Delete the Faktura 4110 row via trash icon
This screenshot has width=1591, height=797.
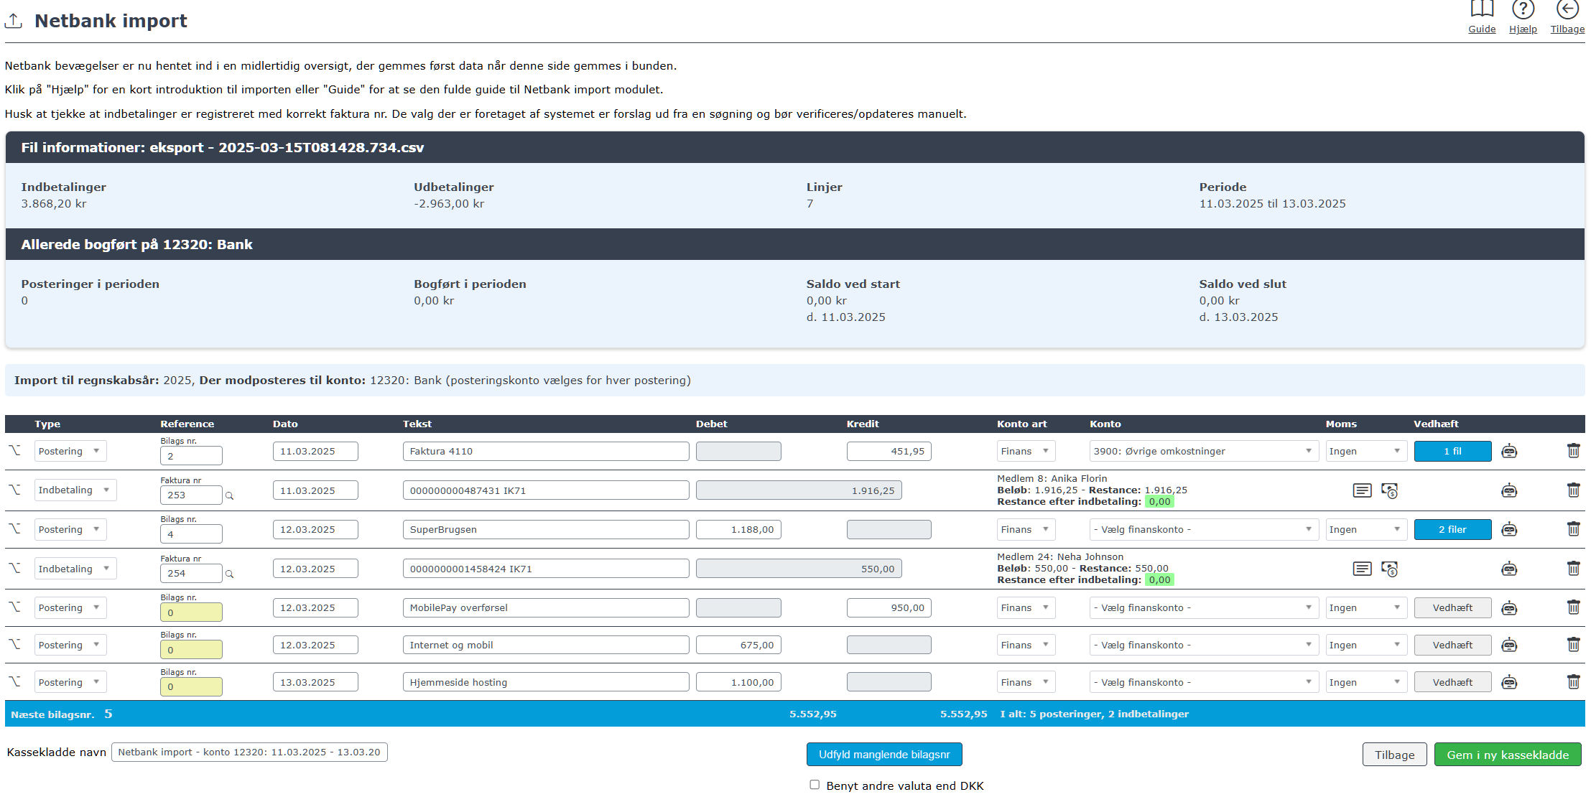1574,451
